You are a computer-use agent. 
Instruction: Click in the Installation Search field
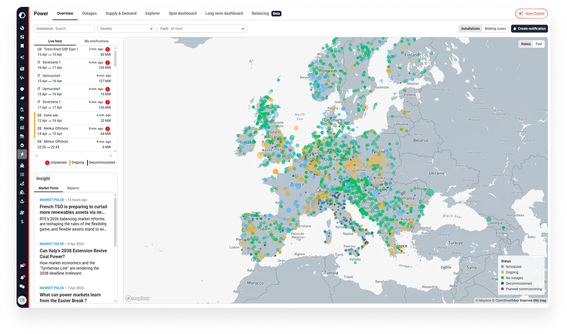pos(64,29)
